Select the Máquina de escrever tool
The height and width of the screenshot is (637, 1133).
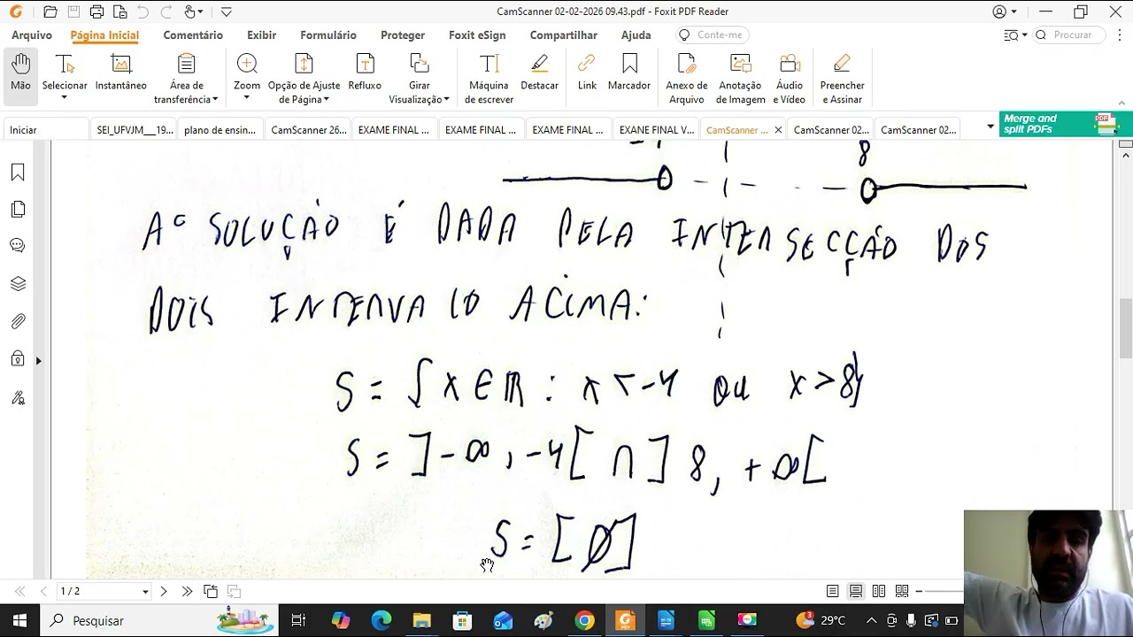click(489, 79)
